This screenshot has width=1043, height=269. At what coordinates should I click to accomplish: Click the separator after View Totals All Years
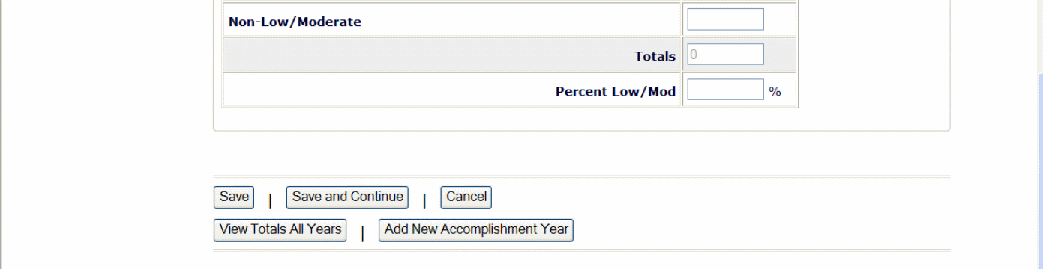click(363, 233)
